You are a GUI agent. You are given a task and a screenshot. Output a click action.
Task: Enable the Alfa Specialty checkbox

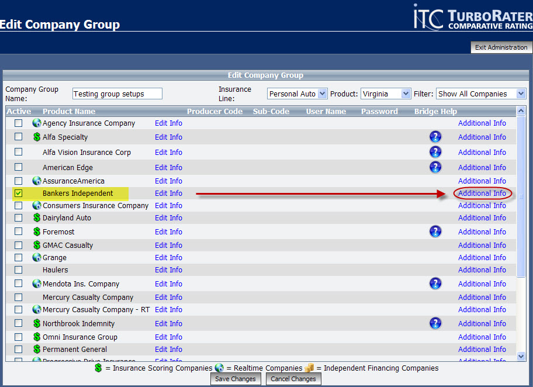[x=18, y=136]
